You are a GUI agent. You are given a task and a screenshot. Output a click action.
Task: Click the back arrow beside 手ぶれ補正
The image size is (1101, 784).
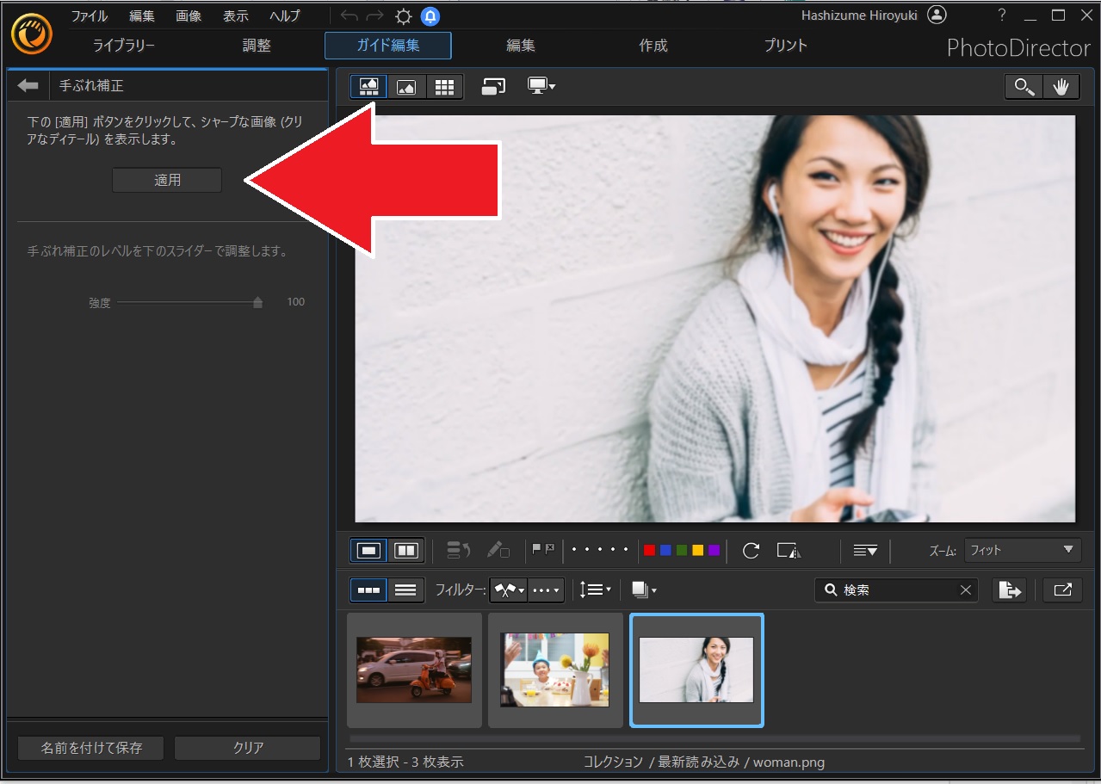pyautogui.click(x=28, y=85)
